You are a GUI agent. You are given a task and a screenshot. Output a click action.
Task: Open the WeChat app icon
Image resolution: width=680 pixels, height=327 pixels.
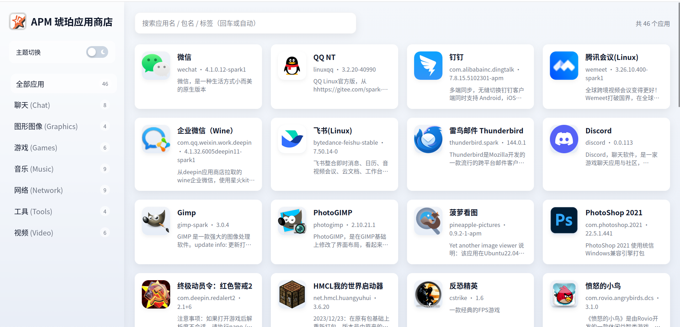(156, 66)
